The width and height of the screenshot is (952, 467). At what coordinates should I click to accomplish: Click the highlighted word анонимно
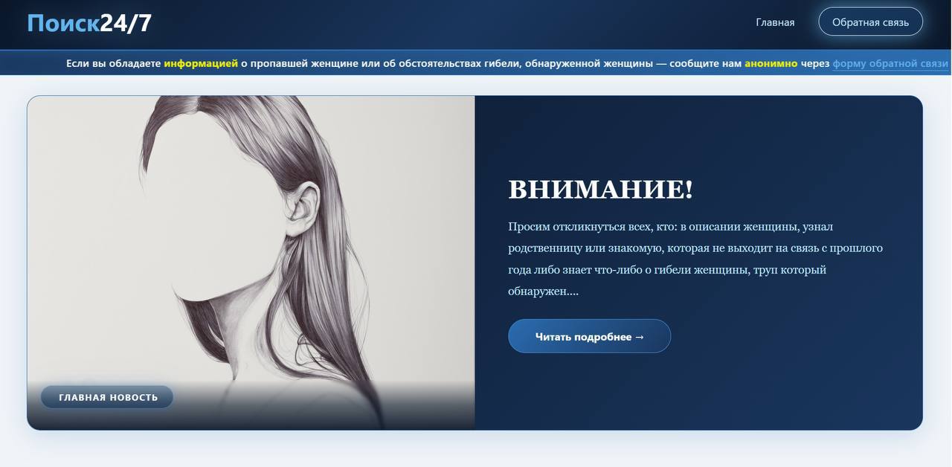point(771,63)
